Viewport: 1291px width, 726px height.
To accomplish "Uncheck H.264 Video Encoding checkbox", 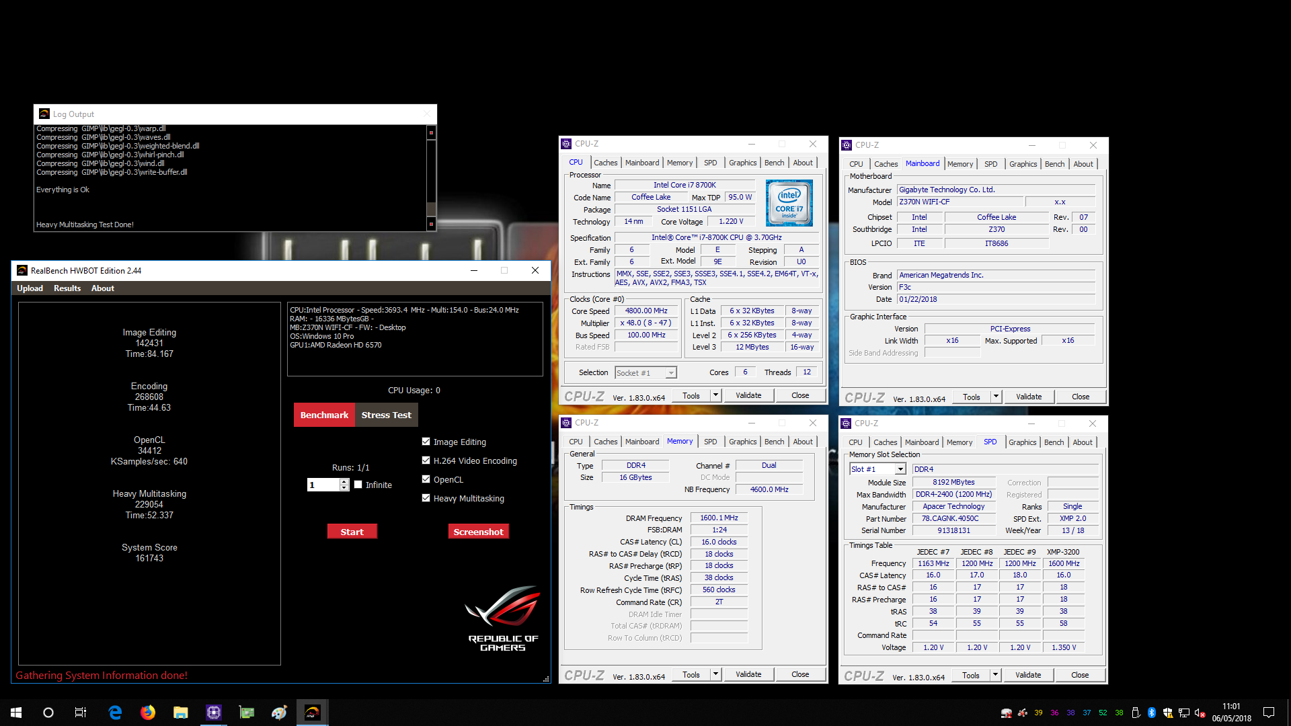I will pos(426,460).
